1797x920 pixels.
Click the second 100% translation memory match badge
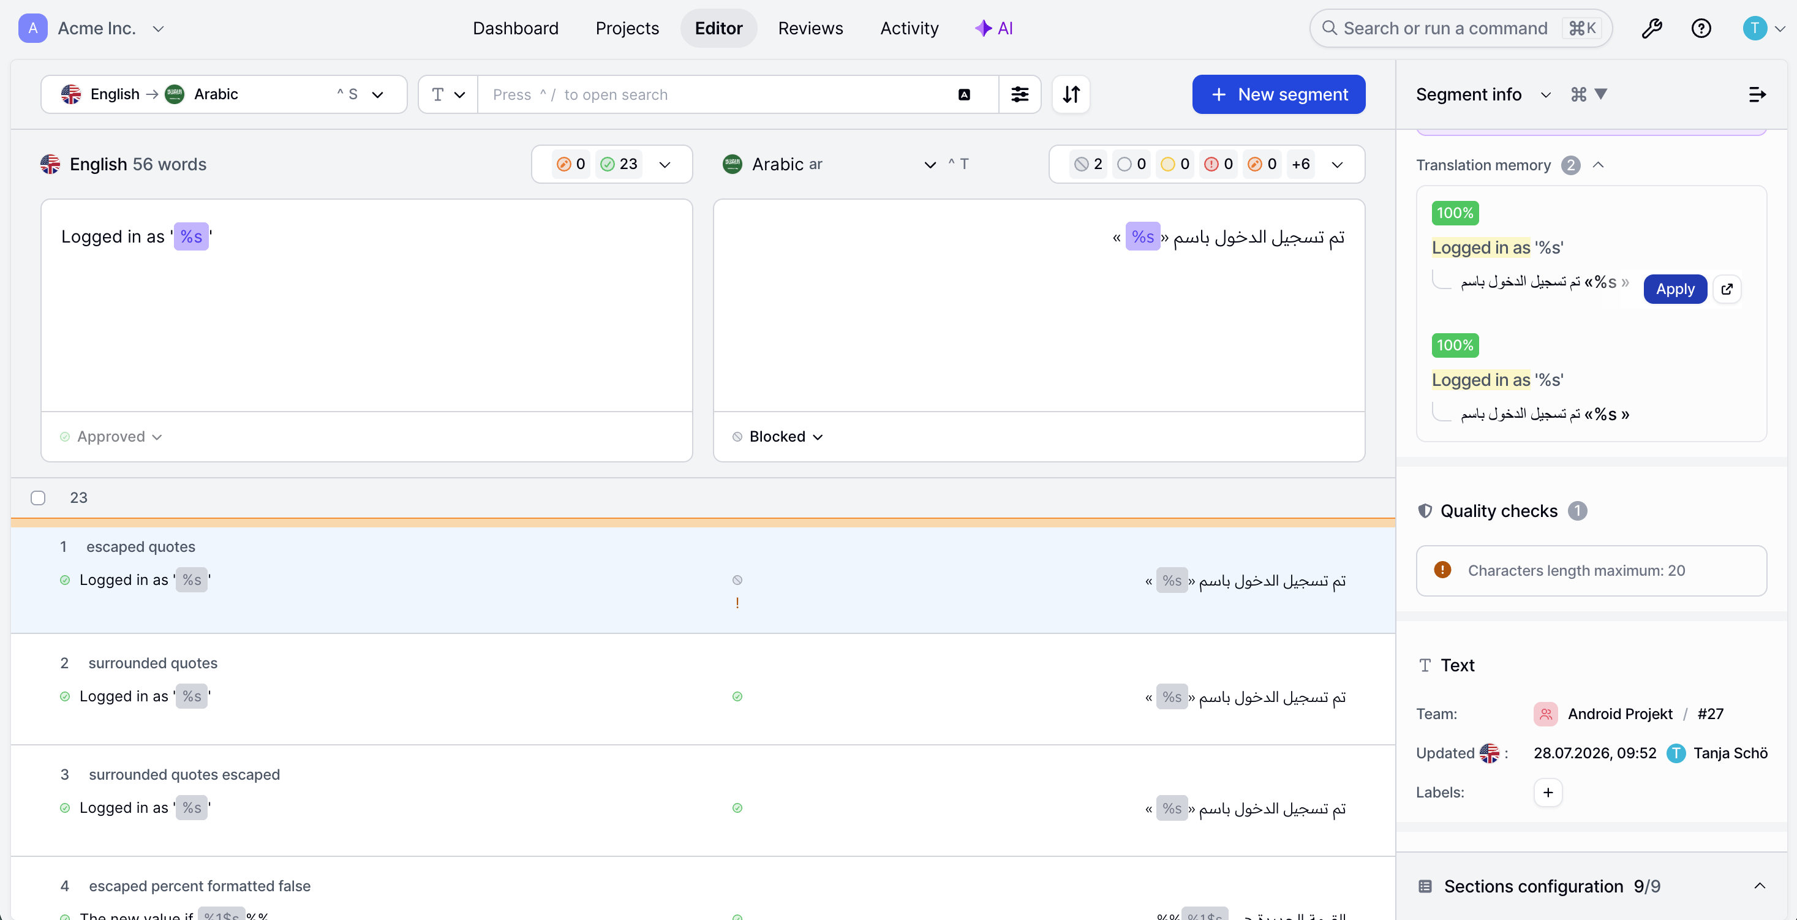point(1455,345)
